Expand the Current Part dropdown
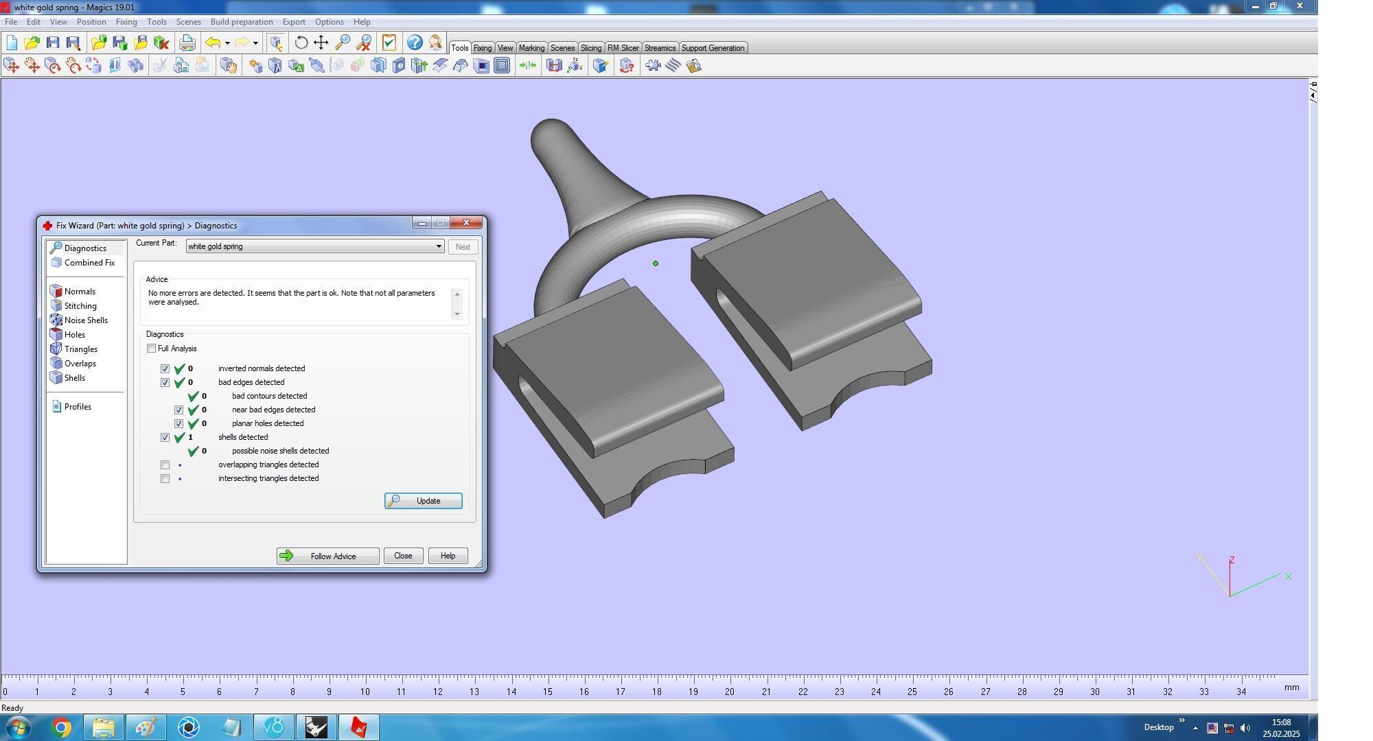Image resolution: width=1373 pixels, height=741 pixels. coord(439,246)
